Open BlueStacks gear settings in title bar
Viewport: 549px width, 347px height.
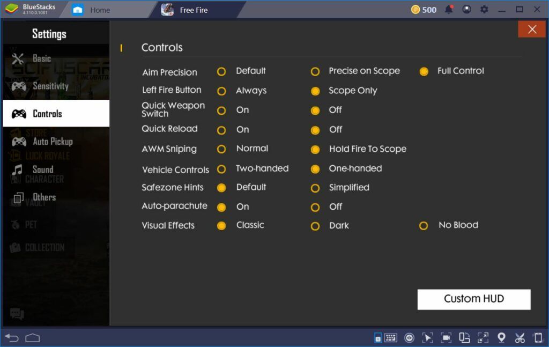tap(484, 10)
